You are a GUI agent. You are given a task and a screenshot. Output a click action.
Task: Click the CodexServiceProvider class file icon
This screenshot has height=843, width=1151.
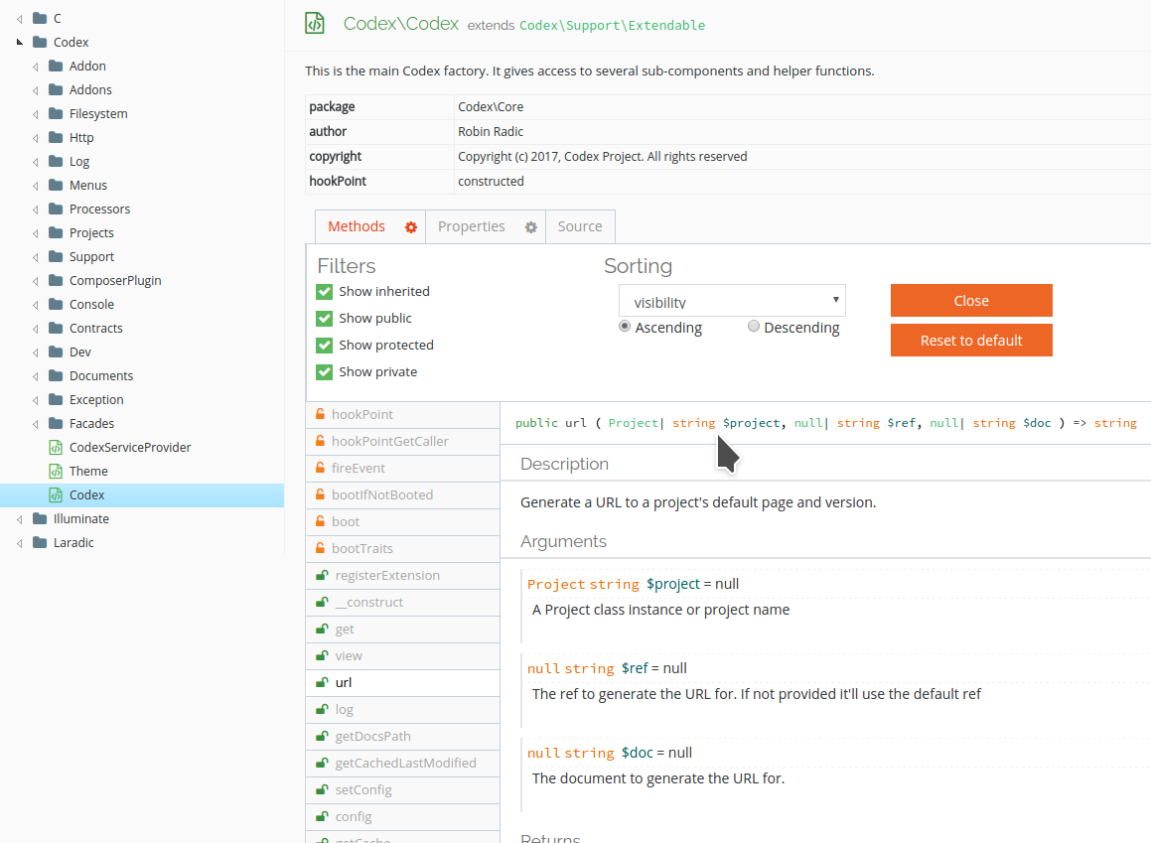(56, 447)
